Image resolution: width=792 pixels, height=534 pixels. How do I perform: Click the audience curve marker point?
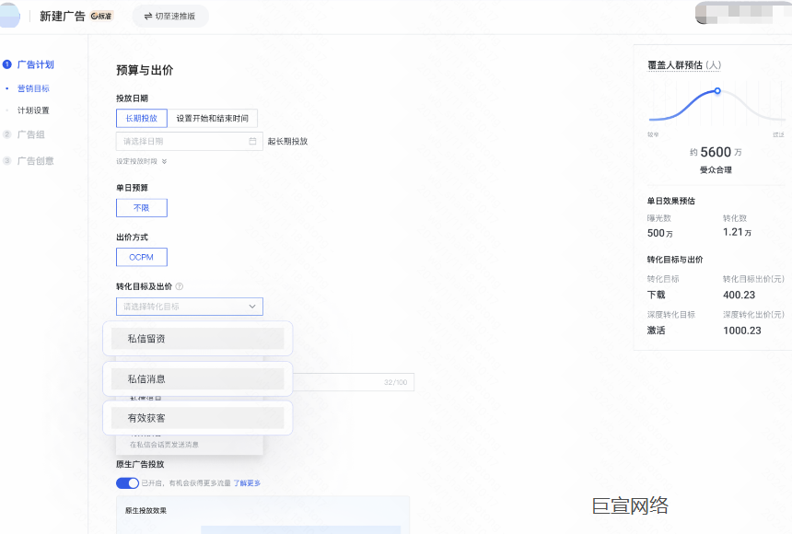[x=717, y=91]
